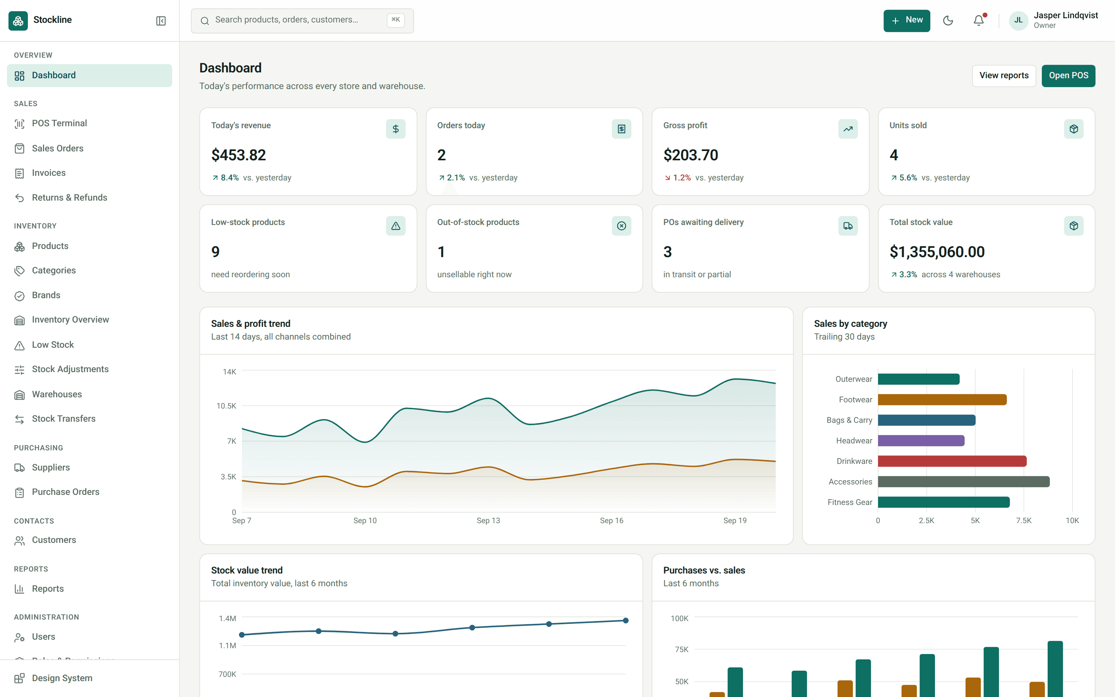Click 'across 4 warehouses' text
The image size is (1115, 697).
[961, 275]
